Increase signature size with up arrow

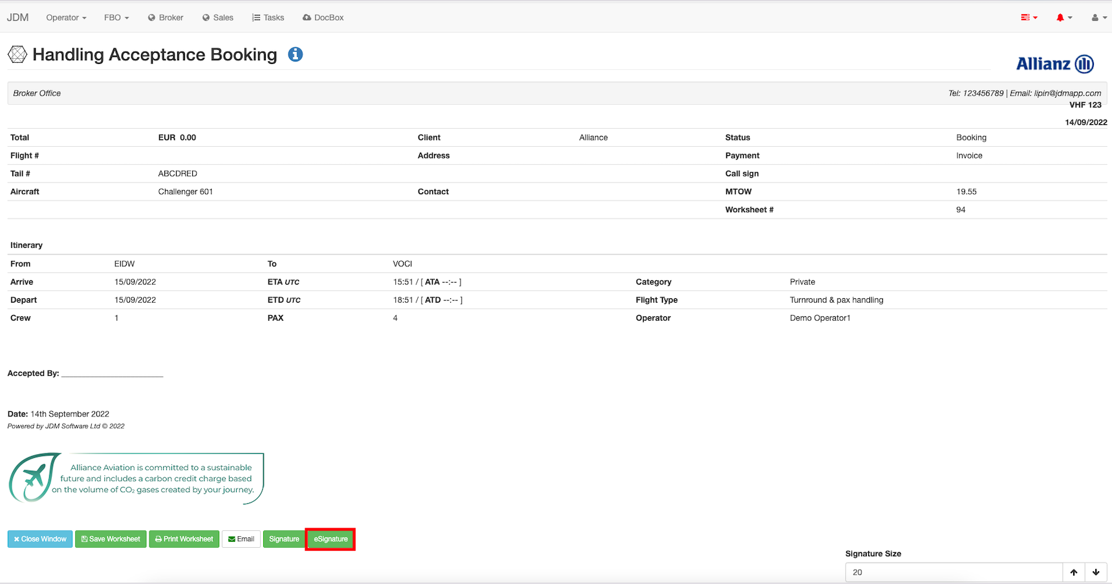(1074, 572)
